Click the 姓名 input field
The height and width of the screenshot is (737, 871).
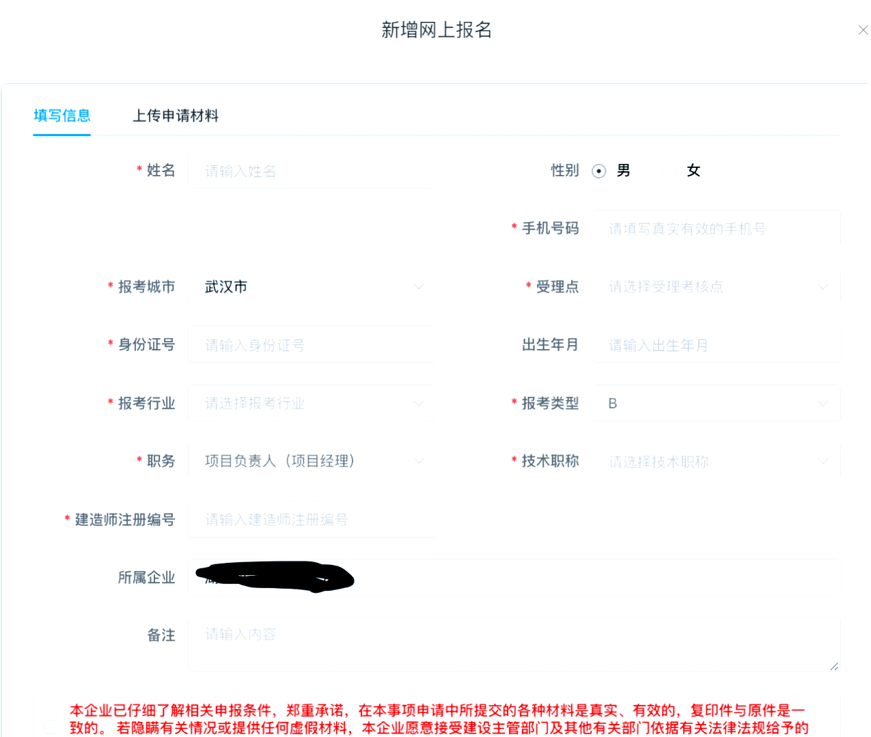click(x=312, y=171)
